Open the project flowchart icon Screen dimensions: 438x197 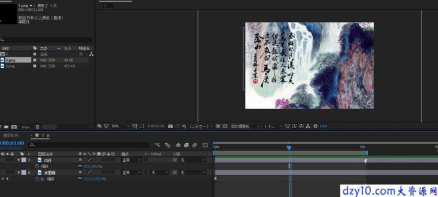(x=91, y=54)
